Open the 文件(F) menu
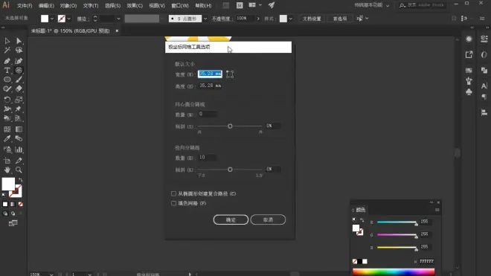The width and height of the screenshot is (491, 276). click(25, 6)
